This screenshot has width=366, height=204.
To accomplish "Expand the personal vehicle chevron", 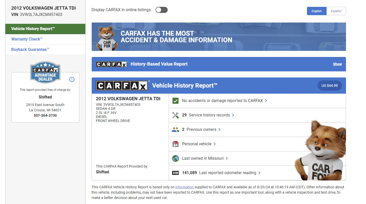I will click(215, 144).
